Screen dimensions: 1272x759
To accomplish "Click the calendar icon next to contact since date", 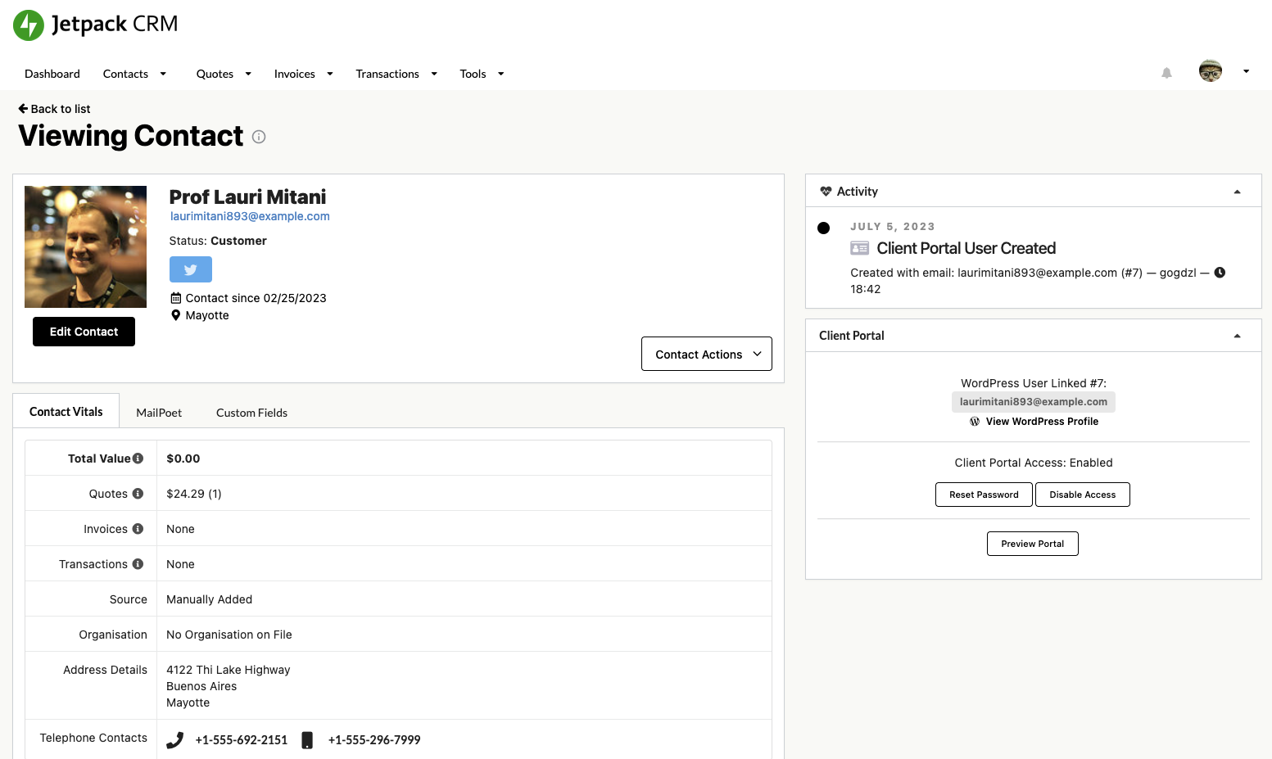I will [x=176, y=297].
